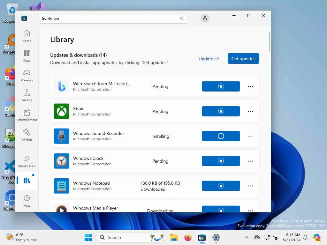Stop the Windows Clock pending update
Image resolution: width=327 pixels, height=245 pixels.
(221, 161)
